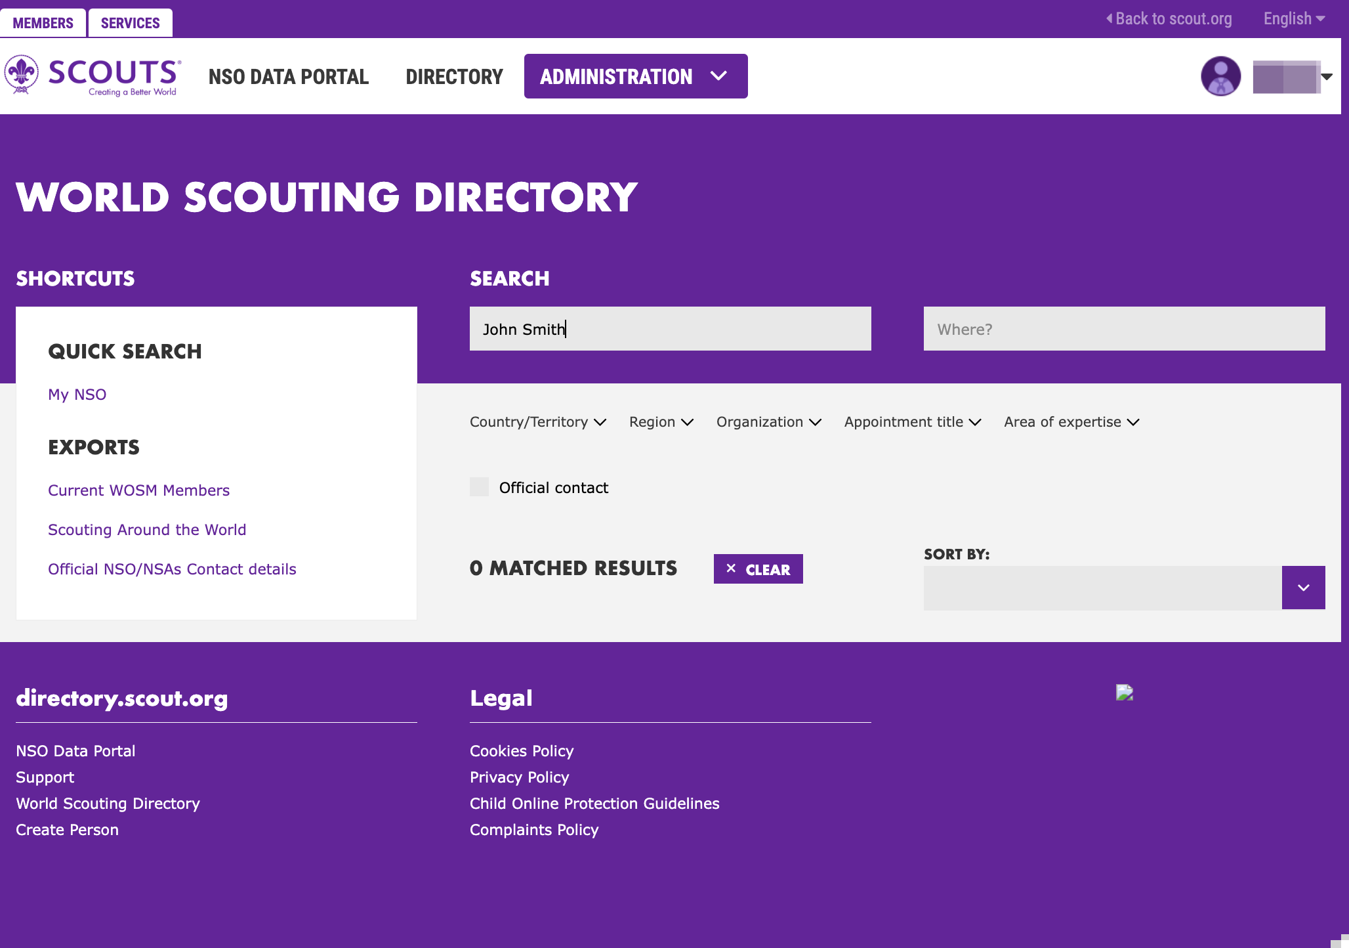Screen dimensions: 1349x948
Task: Open the Directory nav item
Action: 454,77
